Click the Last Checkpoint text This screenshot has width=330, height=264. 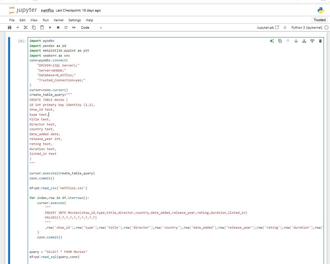click(78, 10)
